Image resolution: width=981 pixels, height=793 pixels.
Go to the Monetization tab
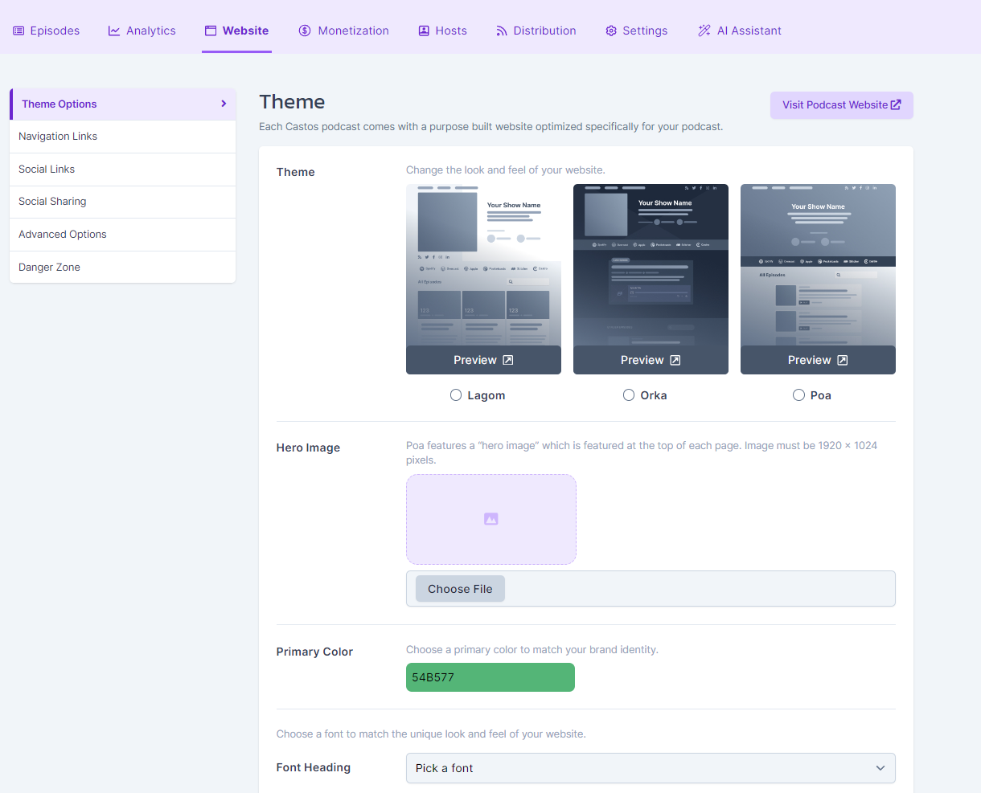click(344, 31)
